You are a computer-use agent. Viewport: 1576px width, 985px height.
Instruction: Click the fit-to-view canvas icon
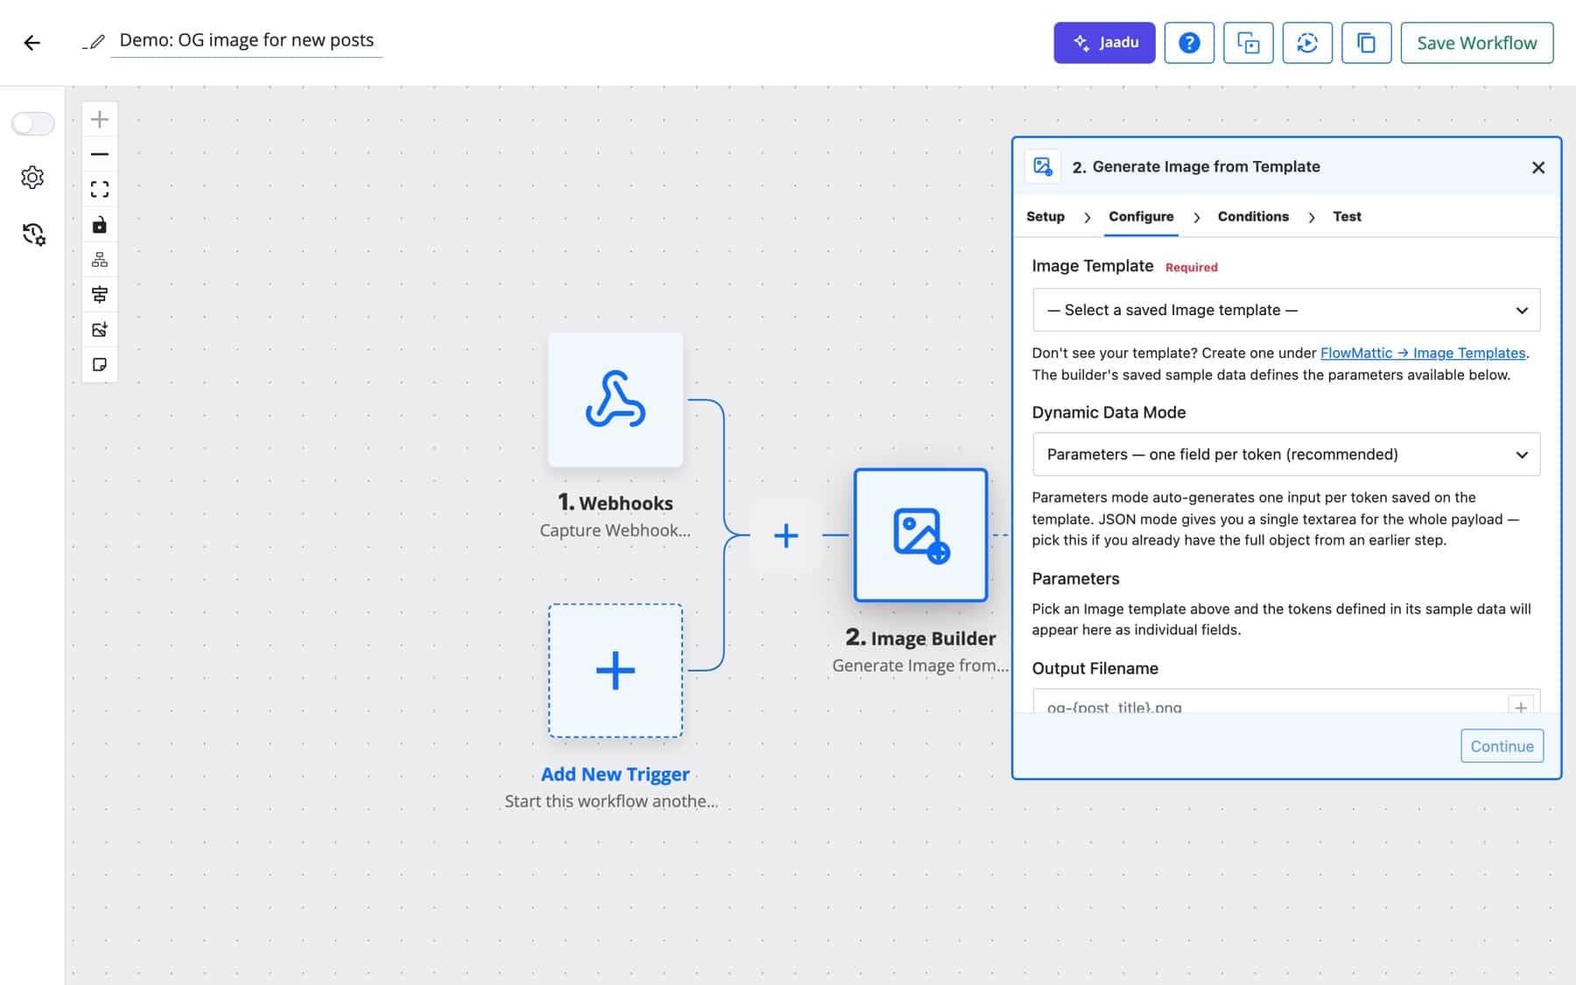[x=100, y=189]
